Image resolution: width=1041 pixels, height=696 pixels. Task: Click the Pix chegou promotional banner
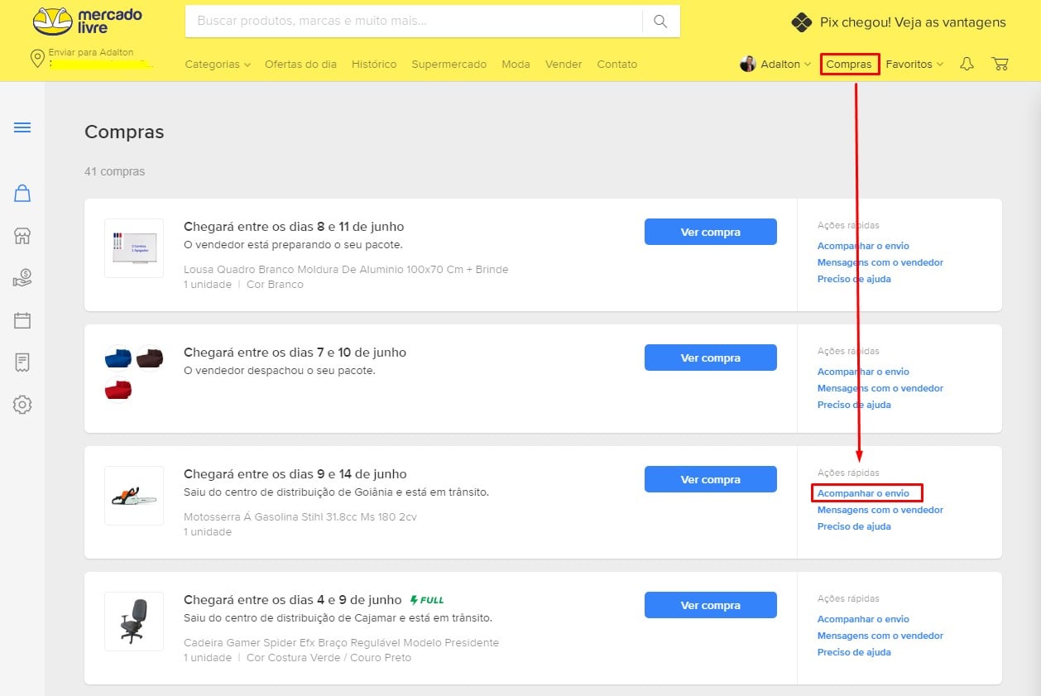[899, 22]
